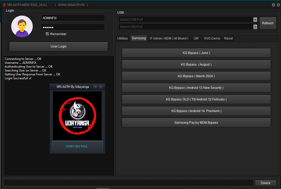Click Samsung PayJoy MDM Bypass button
The height and width of the screenshot is (189, 281).
click(x=196, y=123)
